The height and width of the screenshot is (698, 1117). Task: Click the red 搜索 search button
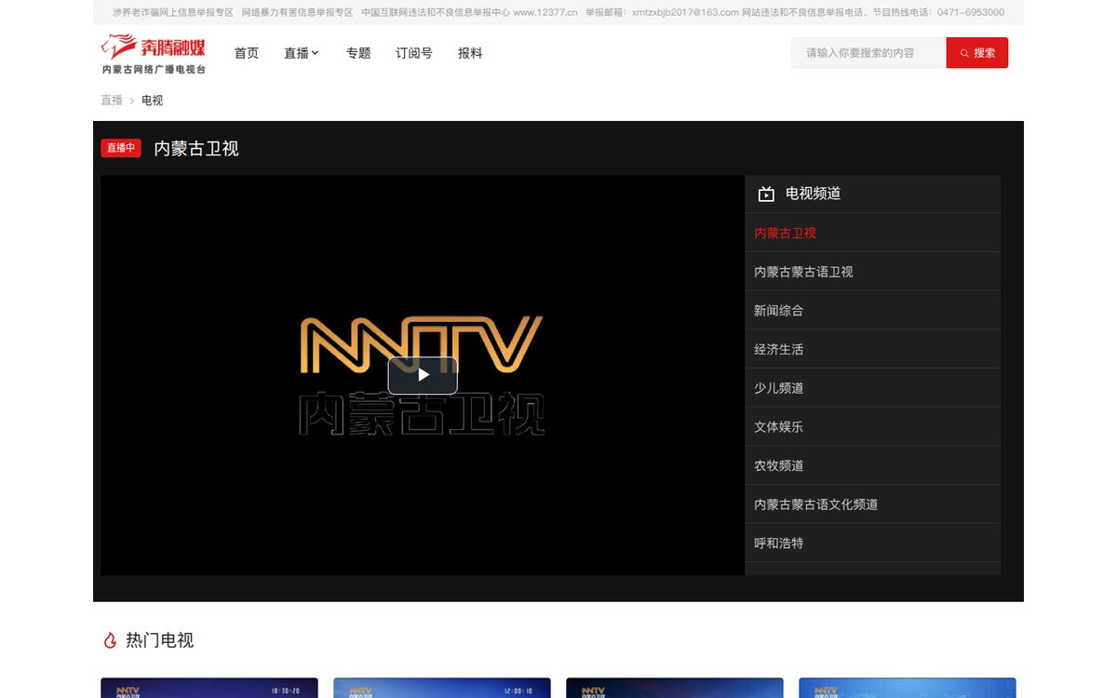pyautogui.click(x=977, y=53)
